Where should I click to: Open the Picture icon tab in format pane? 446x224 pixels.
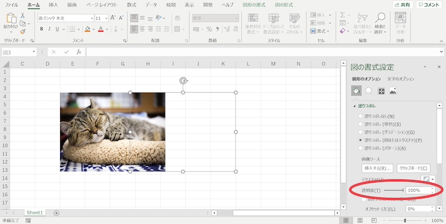(393, 91)
